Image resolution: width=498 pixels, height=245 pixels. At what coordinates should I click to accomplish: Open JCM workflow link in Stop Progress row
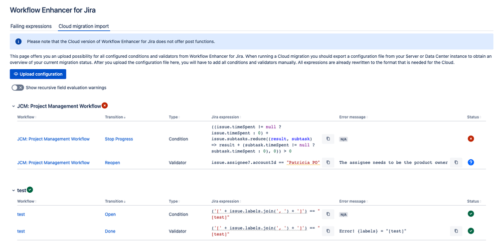(53, 139)
